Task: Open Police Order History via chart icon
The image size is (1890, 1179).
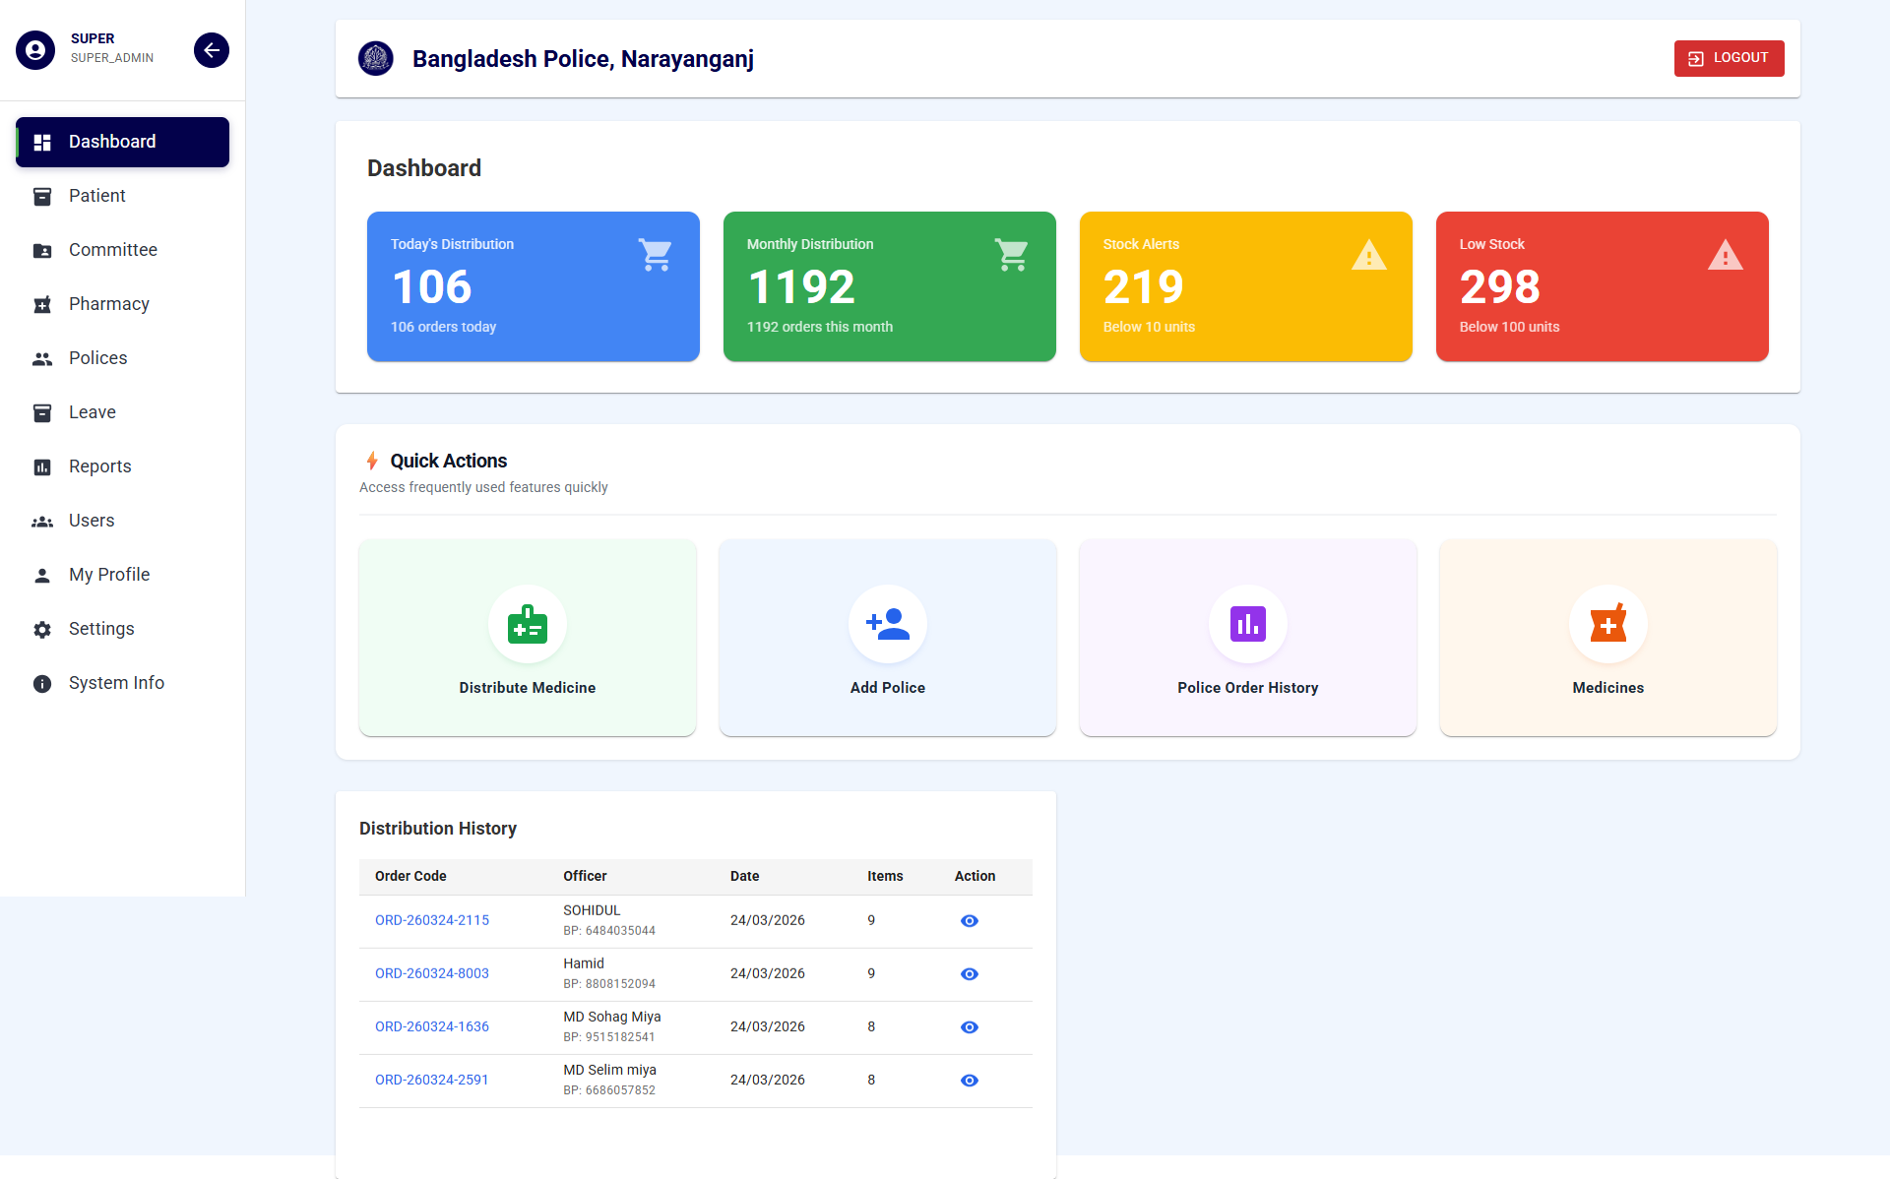Action: pyautogui.click(x=1247, y=624)
